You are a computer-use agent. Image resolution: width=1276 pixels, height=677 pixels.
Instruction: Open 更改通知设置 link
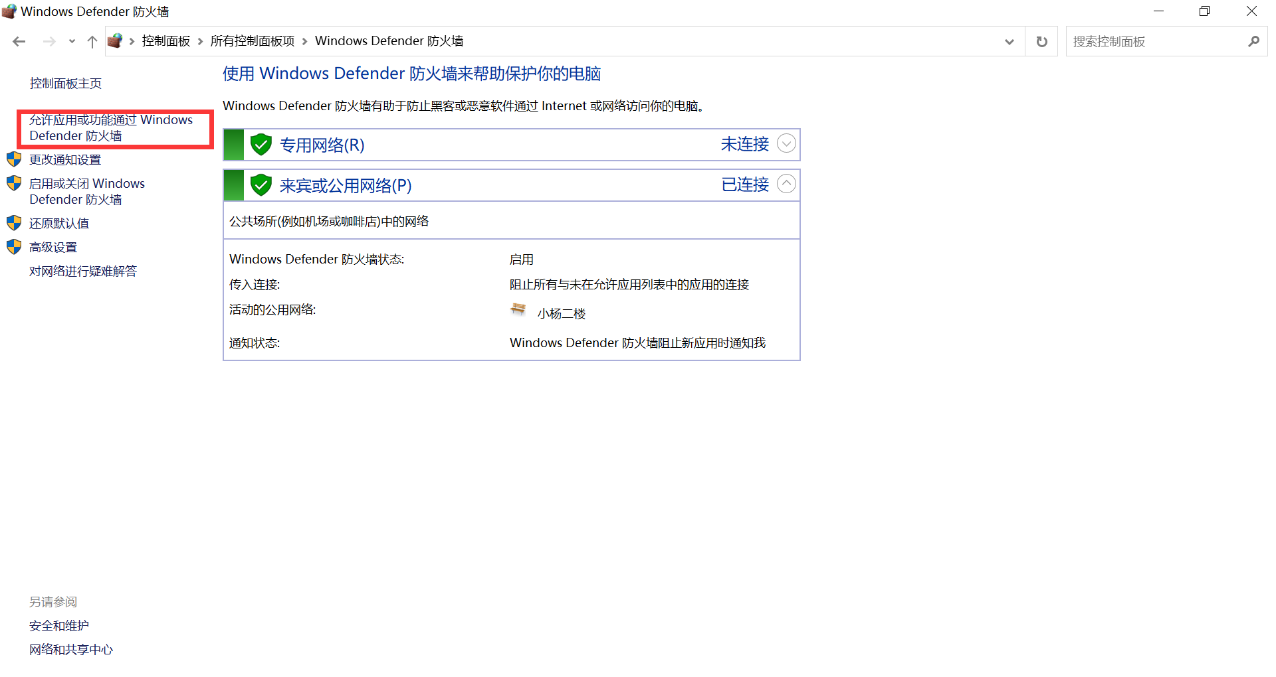coord(65,160)
